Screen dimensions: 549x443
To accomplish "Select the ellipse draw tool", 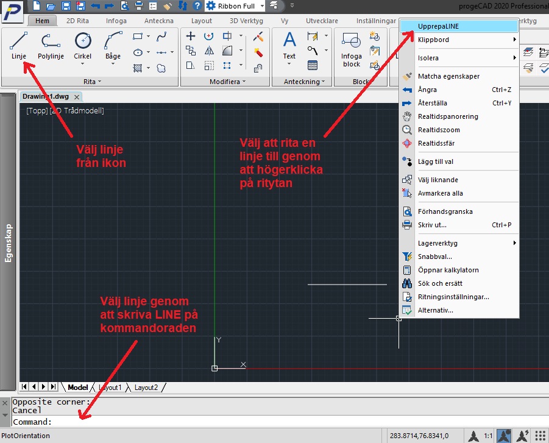I will click(x=138, y=52).
